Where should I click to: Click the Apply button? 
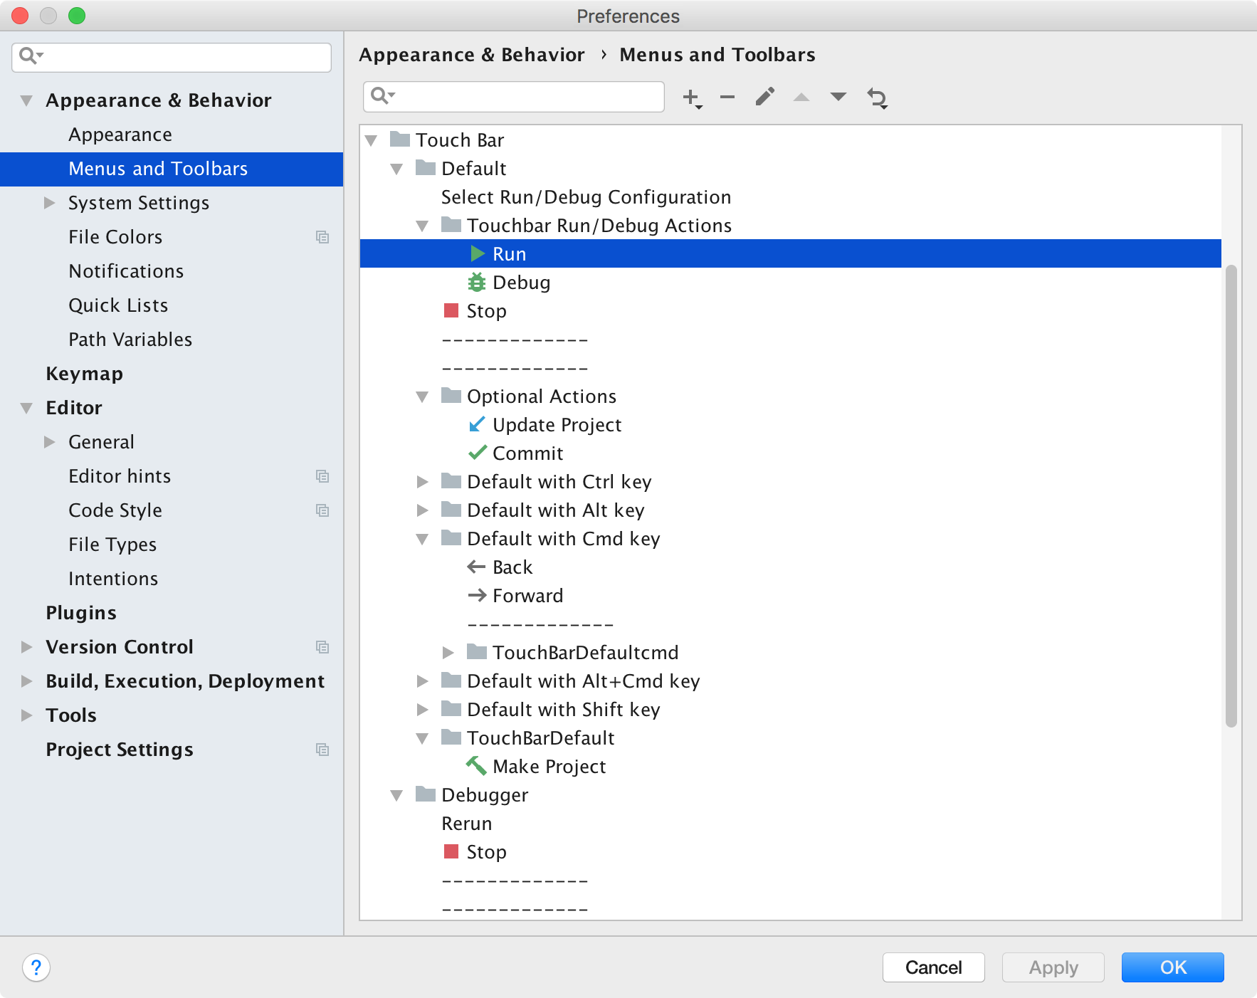[x=1053, y=967]
